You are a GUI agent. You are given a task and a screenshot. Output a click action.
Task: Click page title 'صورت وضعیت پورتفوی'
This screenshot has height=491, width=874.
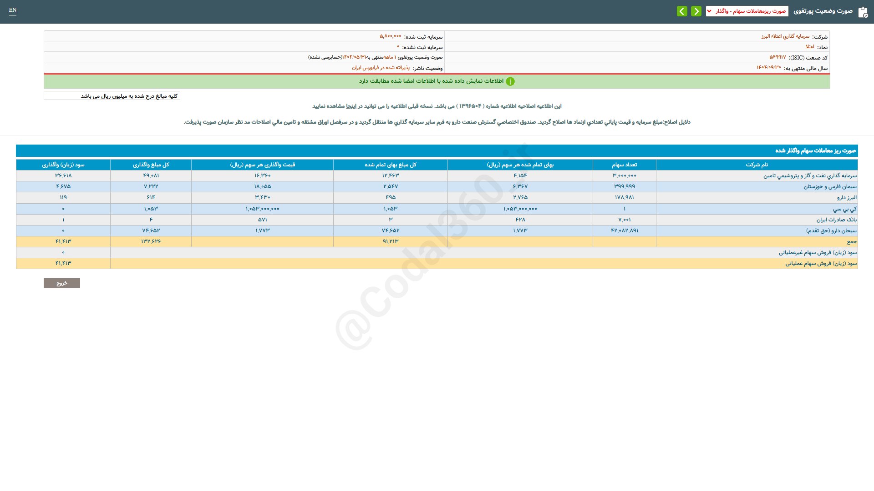823,11
